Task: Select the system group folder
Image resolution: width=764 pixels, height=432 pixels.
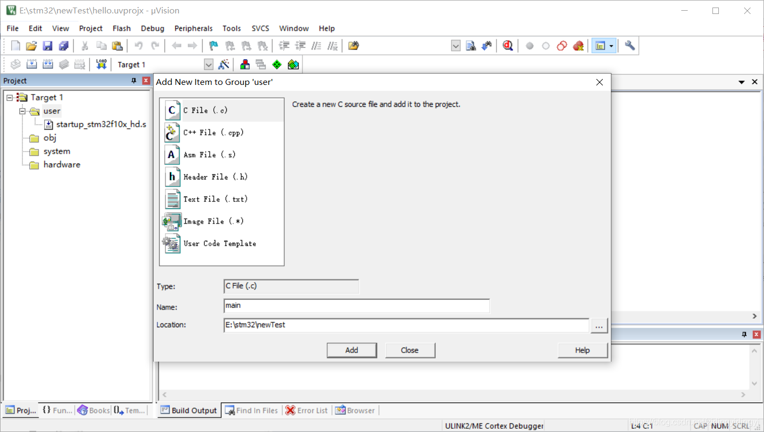Action: 57,152
